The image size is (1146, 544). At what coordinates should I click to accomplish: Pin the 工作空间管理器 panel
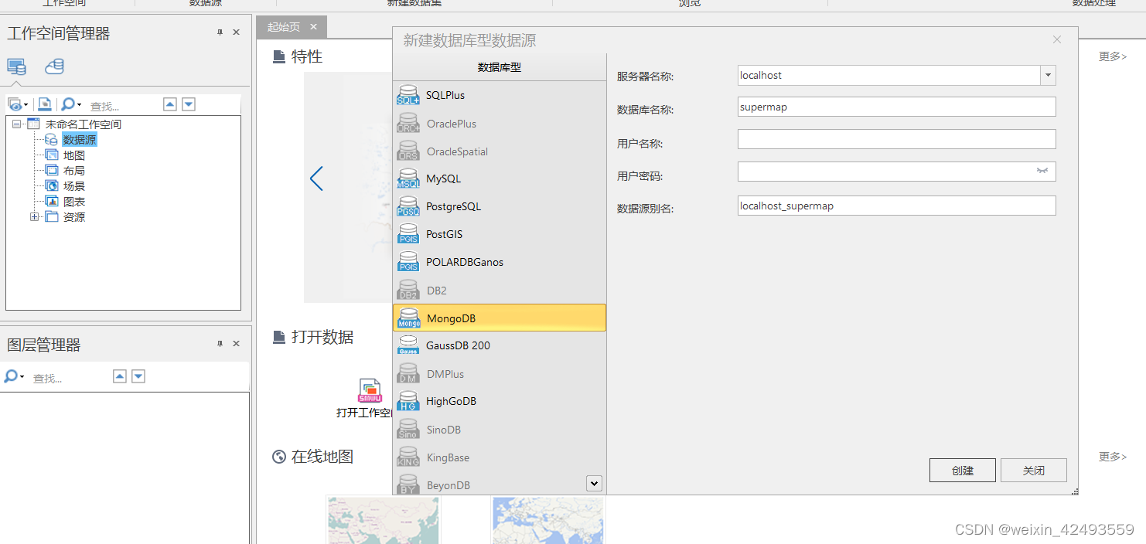tap(220, 32)
